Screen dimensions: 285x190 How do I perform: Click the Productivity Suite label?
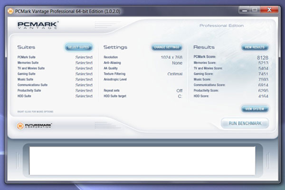[29, 90]
